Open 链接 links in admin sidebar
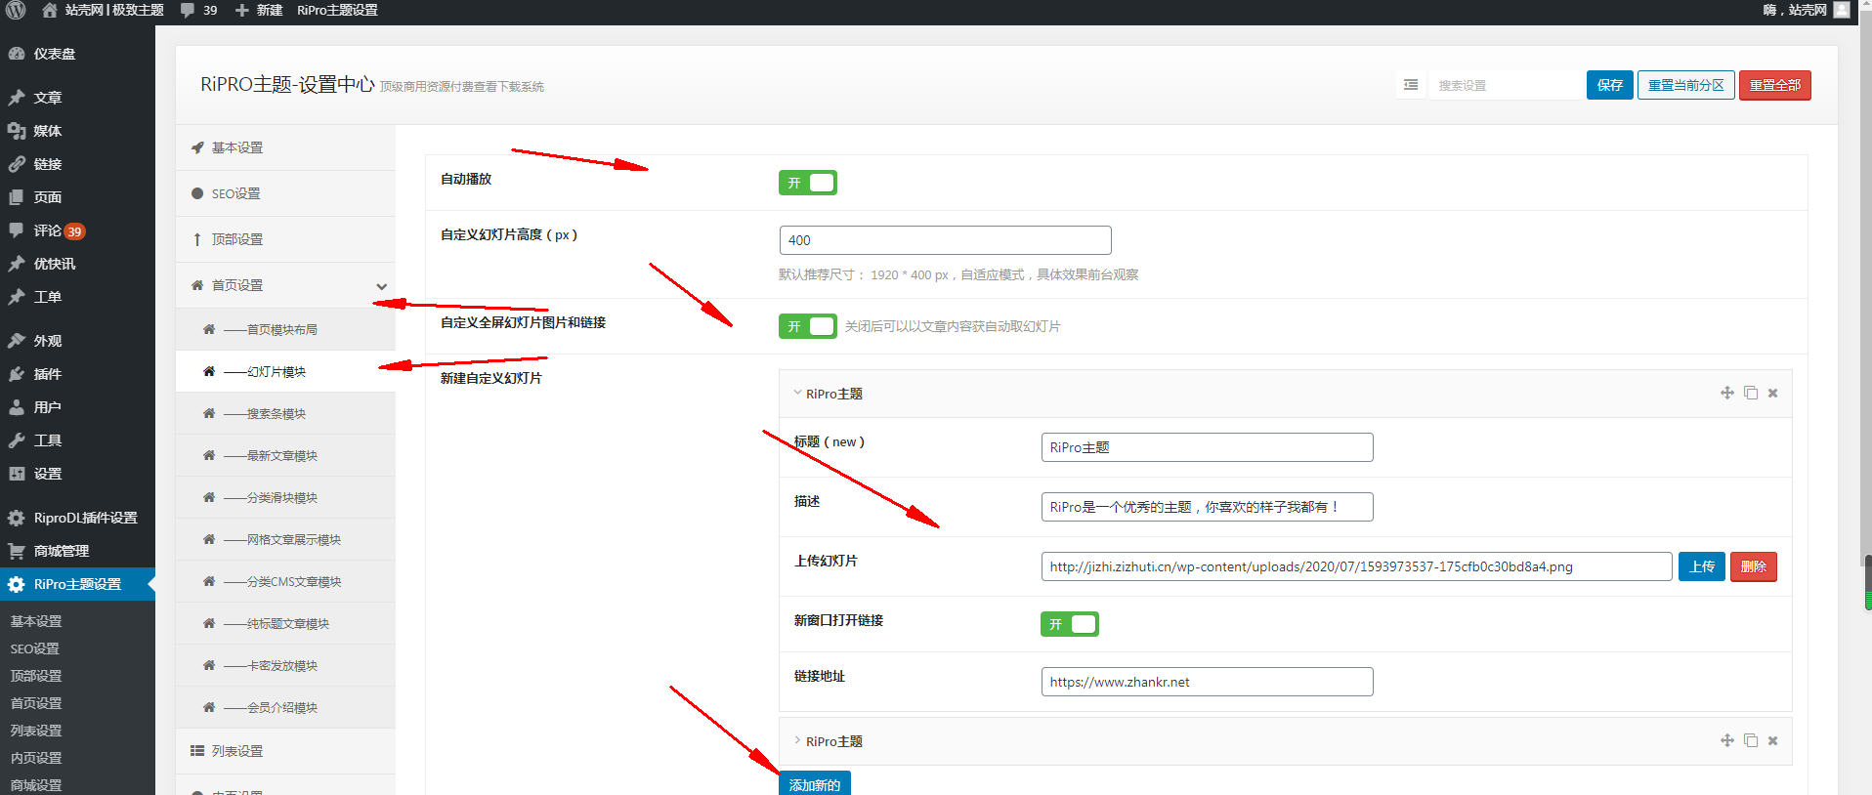1872x795 pixels. 77,164
